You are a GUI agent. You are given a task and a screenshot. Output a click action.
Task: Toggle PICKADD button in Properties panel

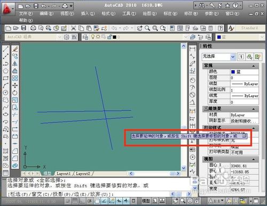(241, 57)
